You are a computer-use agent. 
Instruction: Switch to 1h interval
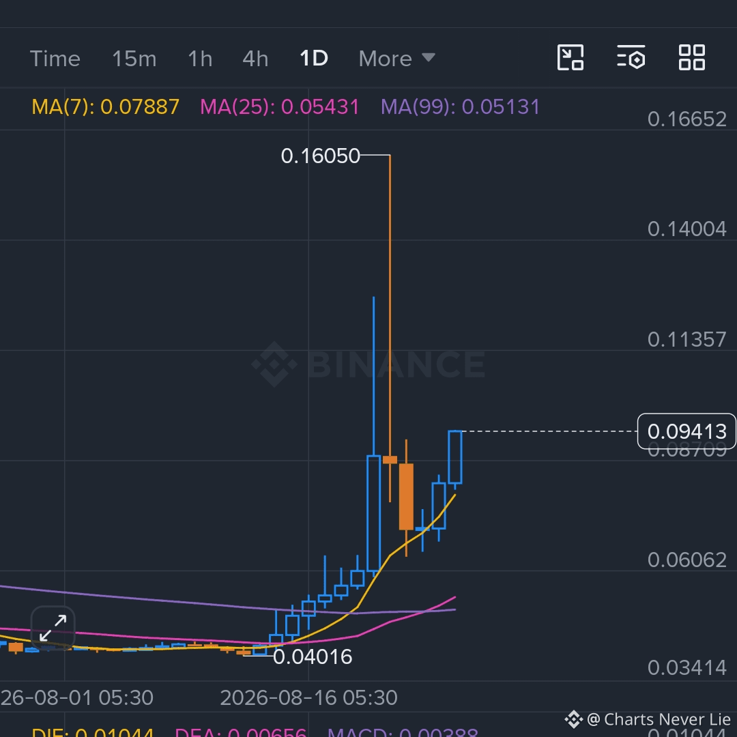coord(200,59)
